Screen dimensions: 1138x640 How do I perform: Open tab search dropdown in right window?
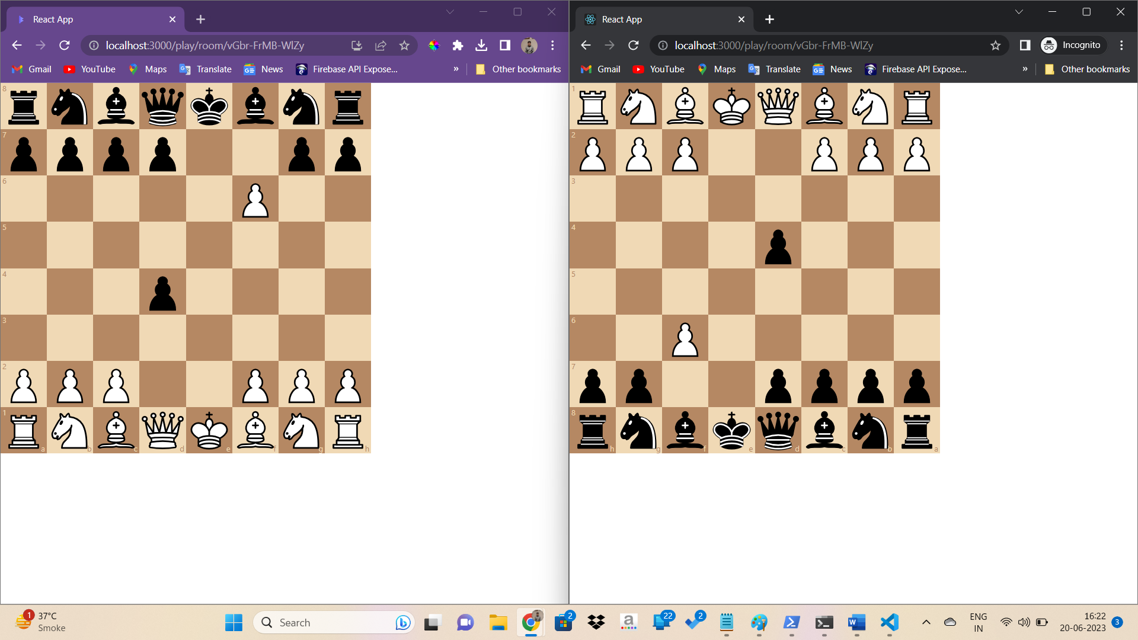(x=1019, y=12)
